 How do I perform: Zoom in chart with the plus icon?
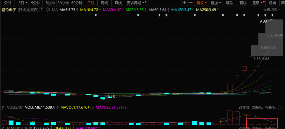pos(184,3)
